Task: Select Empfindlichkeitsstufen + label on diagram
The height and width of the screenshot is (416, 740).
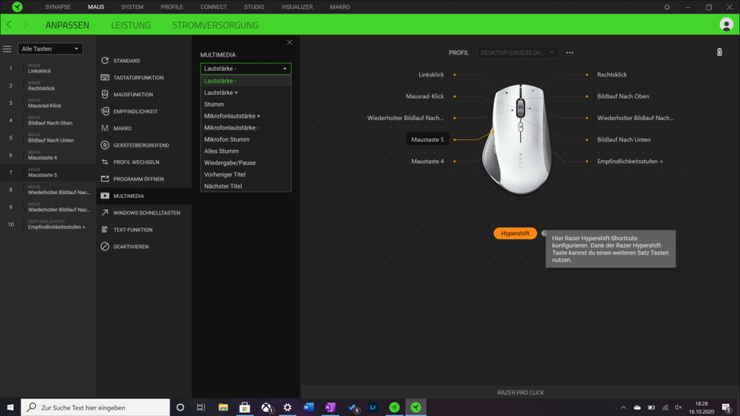Action: (x=629, y=161)
